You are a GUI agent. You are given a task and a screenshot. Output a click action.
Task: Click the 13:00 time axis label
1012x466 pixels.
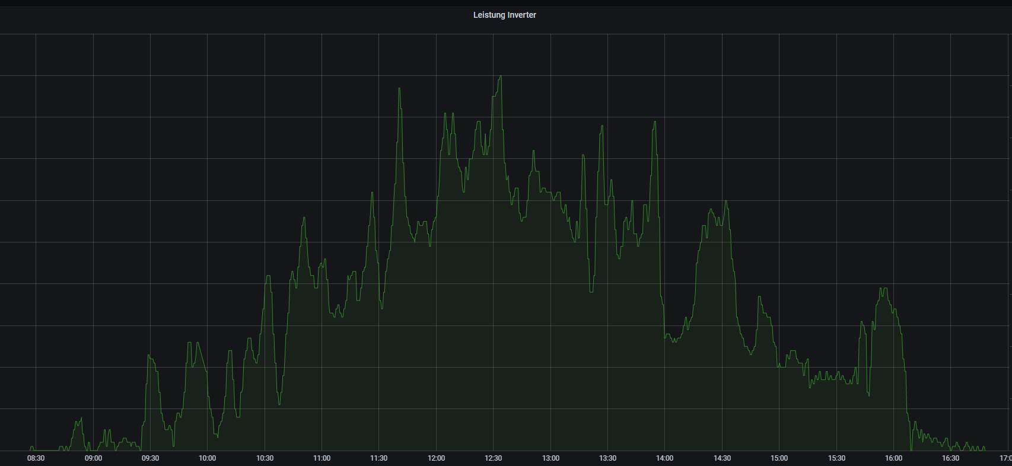550,458
